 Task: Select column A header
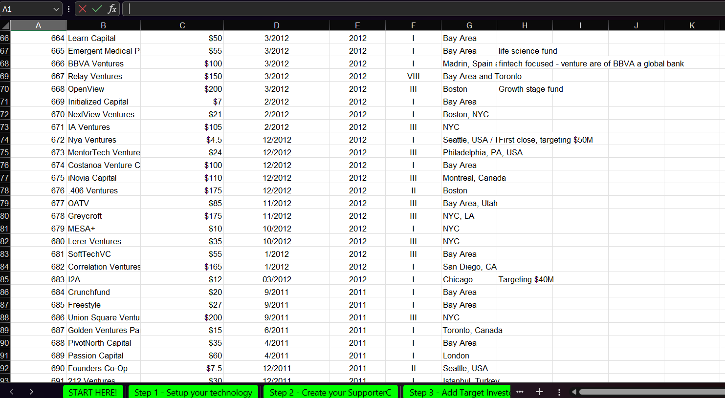click(x=38, y=25)
